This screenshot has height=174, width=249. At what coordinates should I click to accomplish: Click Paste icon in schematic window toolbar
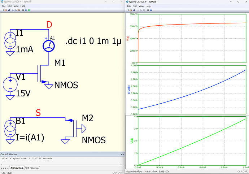click(19, 10)
